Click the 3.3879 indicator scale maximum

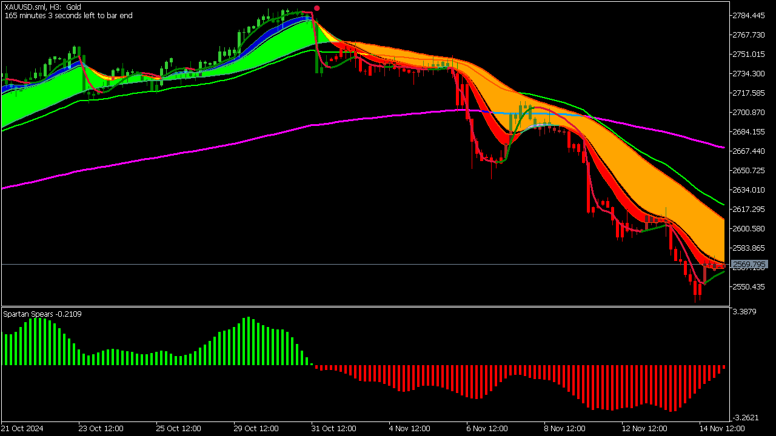tap(744, 312)
